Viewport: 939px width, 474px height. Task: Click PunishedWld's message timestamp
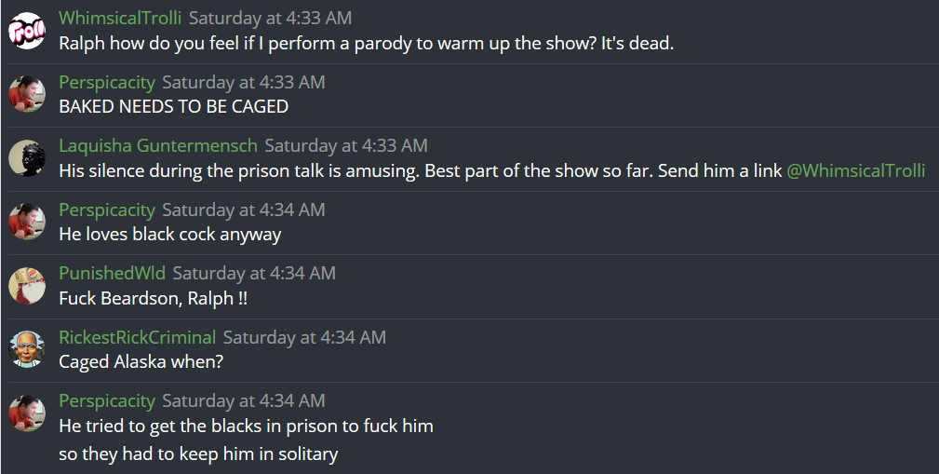coord(254,273)
